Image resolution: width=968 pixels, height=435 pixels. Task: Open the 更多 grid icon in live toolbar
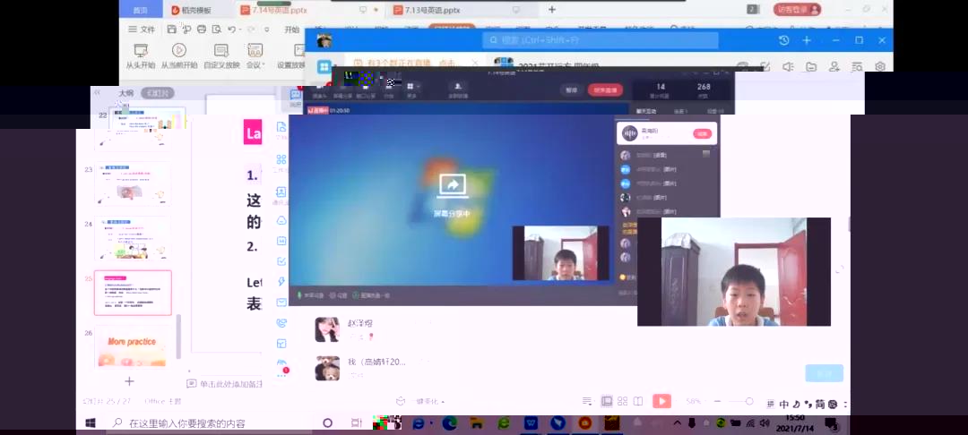[411, 90]
